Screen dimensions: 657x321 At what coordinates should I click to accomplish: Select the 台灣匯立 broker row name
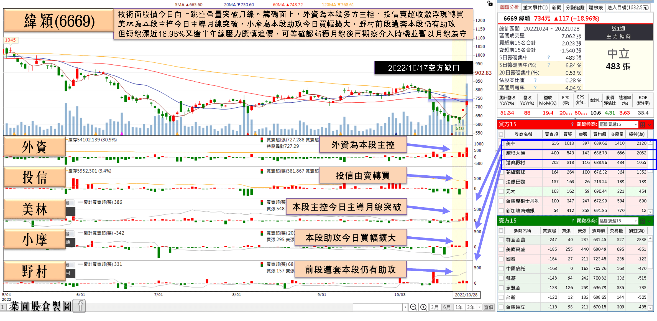(515, 307)
